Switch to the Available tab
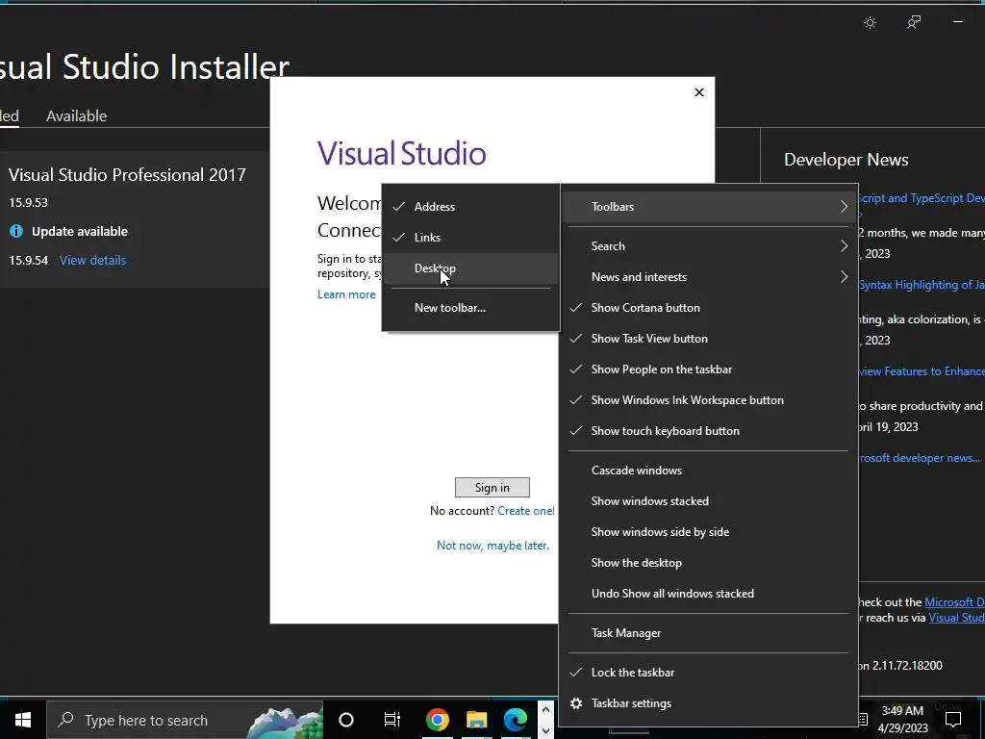 (x=77, y=116)
